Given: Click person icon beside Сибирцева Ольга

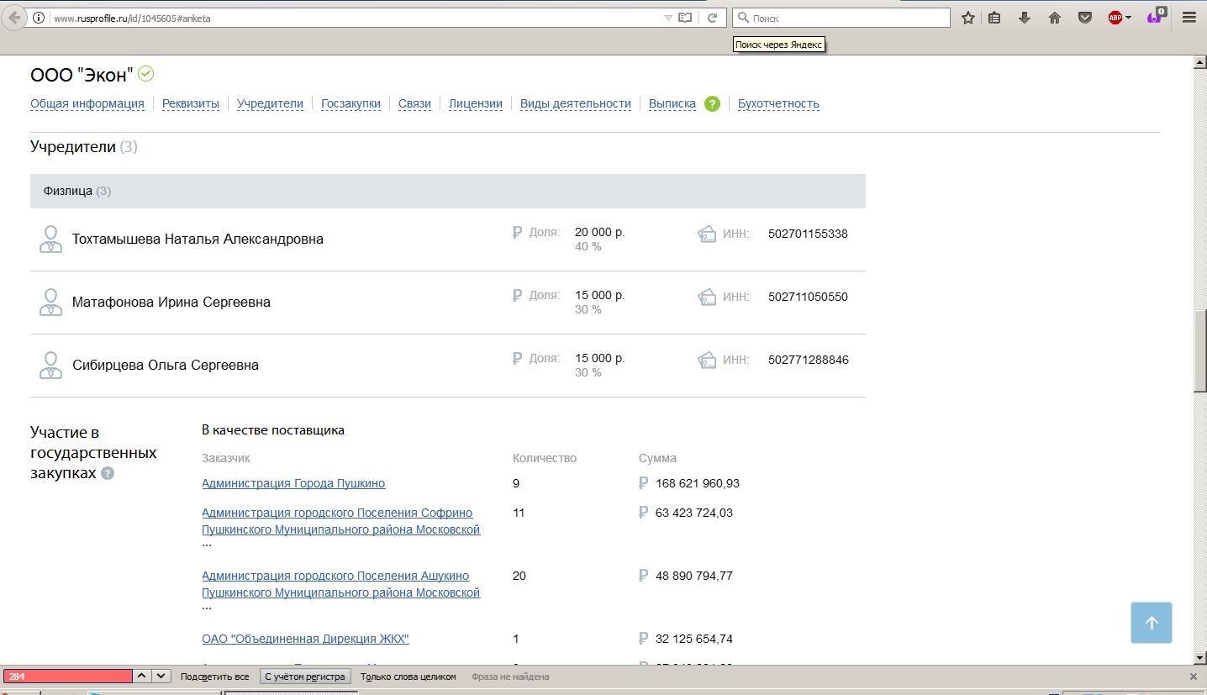Looking at the screenshot, I should click(50, 365).
